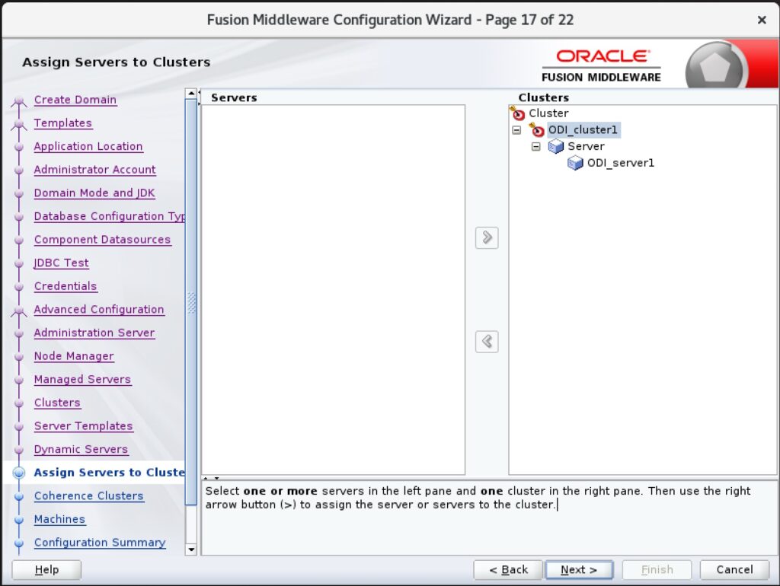780x586 pixels.
Task: Go to Configuration Summary step
Action: [100, 543]
